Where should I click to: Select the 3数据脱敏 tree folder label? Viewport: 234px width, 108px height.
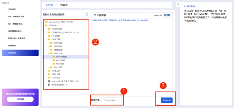pos(58,50)
